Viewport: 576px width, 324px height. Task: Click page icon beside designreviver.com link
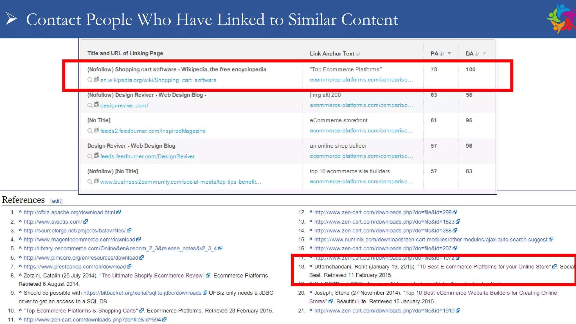[x=96, y=105]
